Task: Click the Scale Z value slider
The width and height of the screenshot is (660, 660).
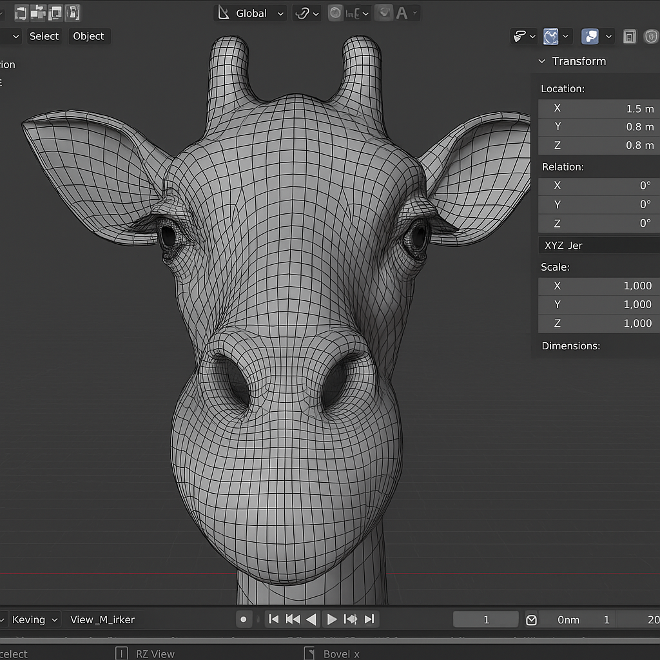Action: click(598, 324)
